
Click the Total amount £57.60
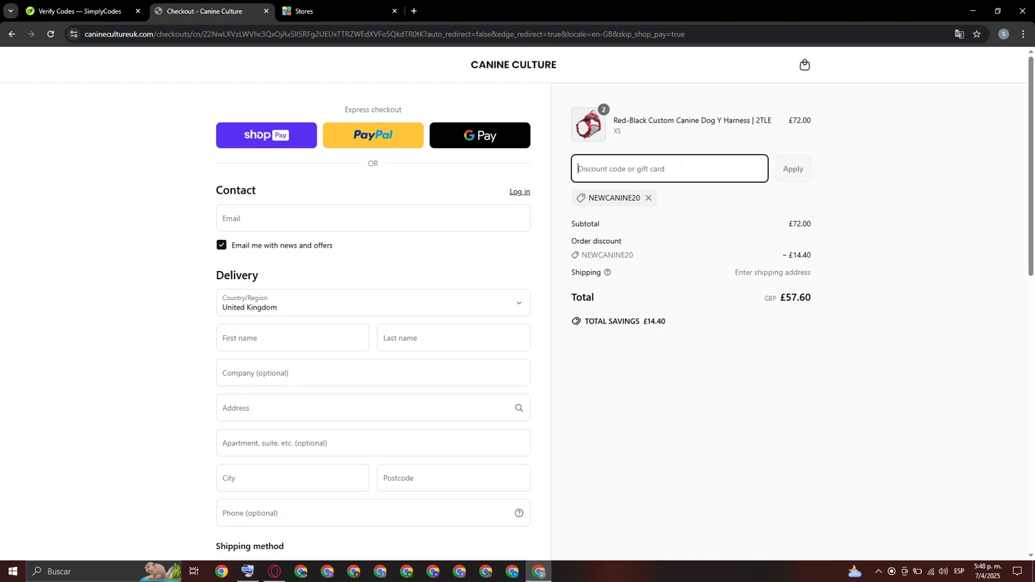(x=795, y=297)
